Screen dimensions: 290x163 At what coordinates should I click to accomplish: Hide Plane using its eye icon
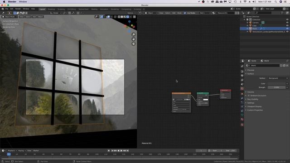287,29
